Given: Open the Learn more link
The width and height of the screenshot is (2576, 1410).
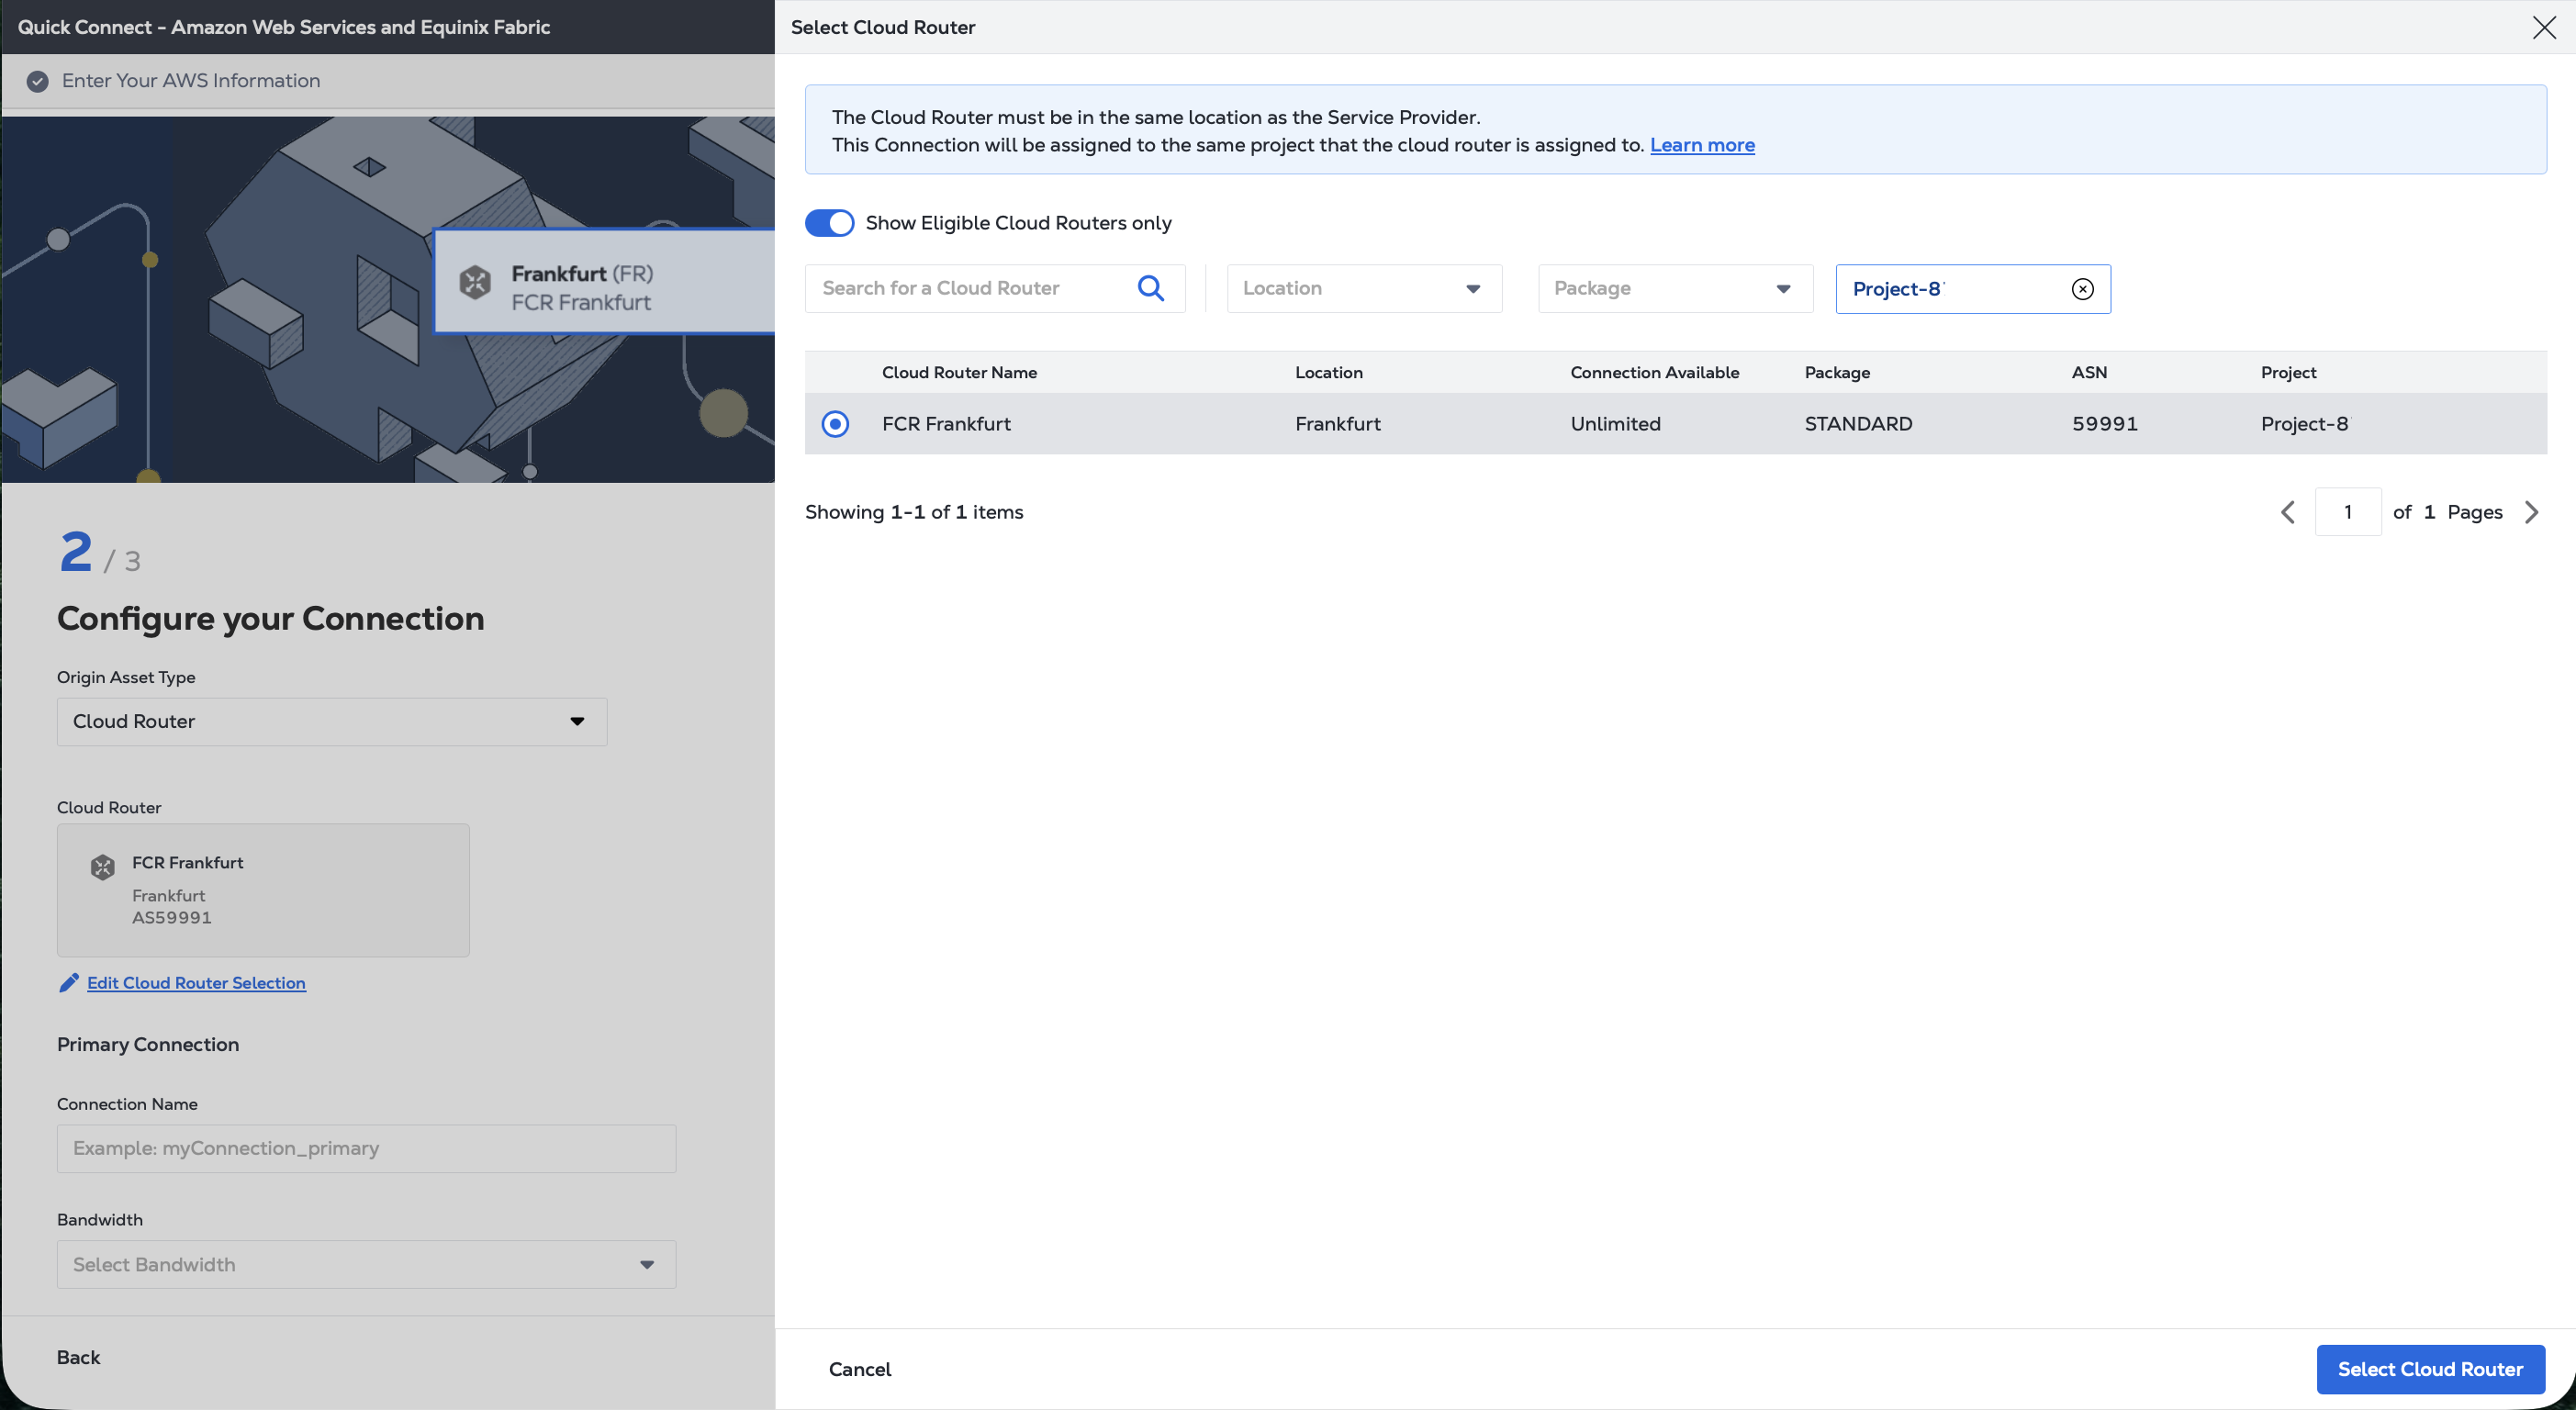Looking at the screenshot, I should tap(1701, 145).
